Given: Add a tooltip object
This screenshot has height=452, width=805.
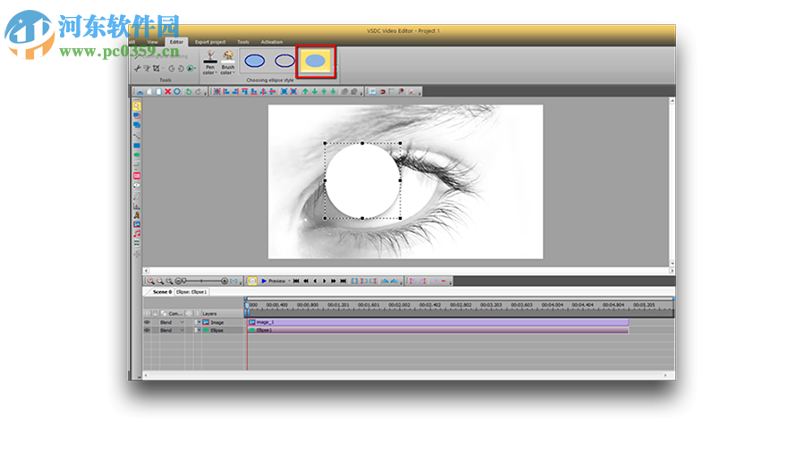Looking at the screenshot, I should click(137, 185).
